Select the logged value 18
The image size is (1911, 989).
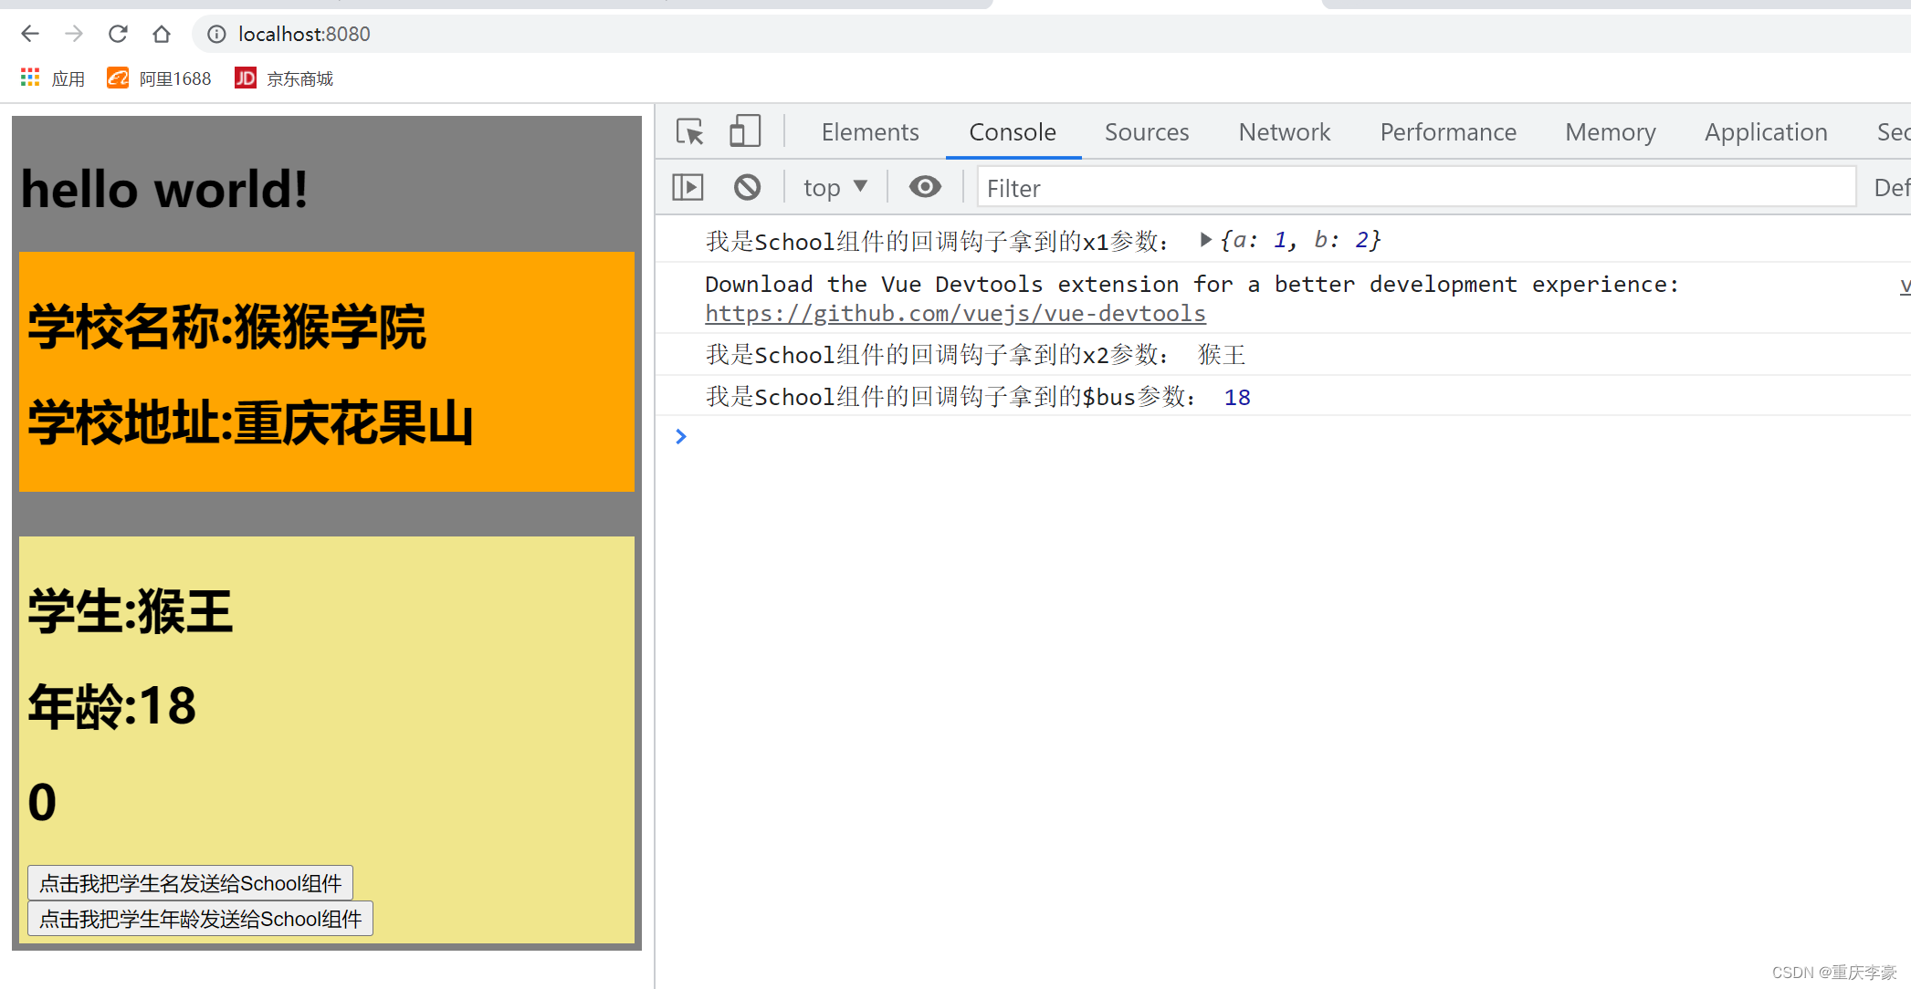(1237, 398)
